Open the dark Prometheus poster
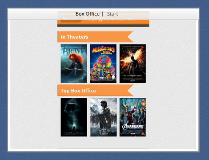This screenshot has width=209, height=160. [x=74, y=117]
